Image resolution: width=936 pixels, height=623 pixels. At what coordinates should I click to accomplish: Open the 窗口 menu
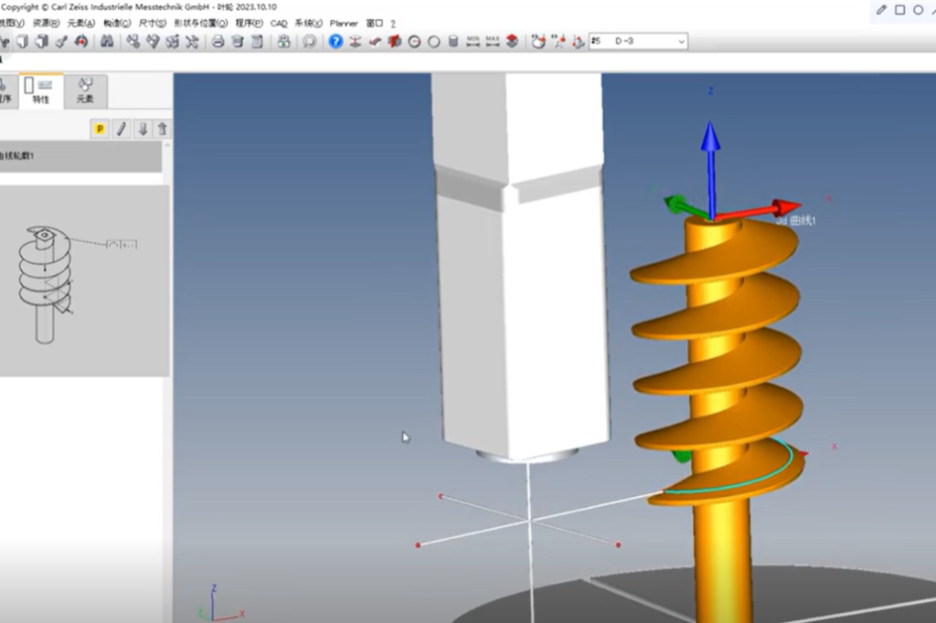pos(374,23)
